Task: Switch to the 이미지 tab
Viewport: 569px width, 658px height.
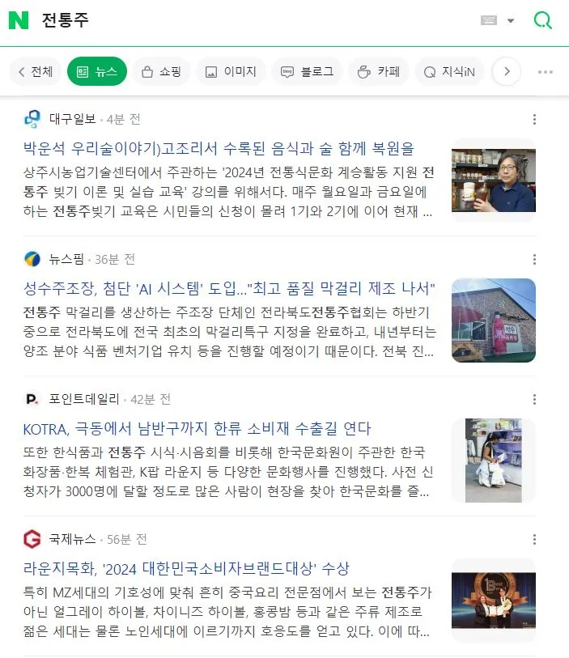Action: coord(231,72)
